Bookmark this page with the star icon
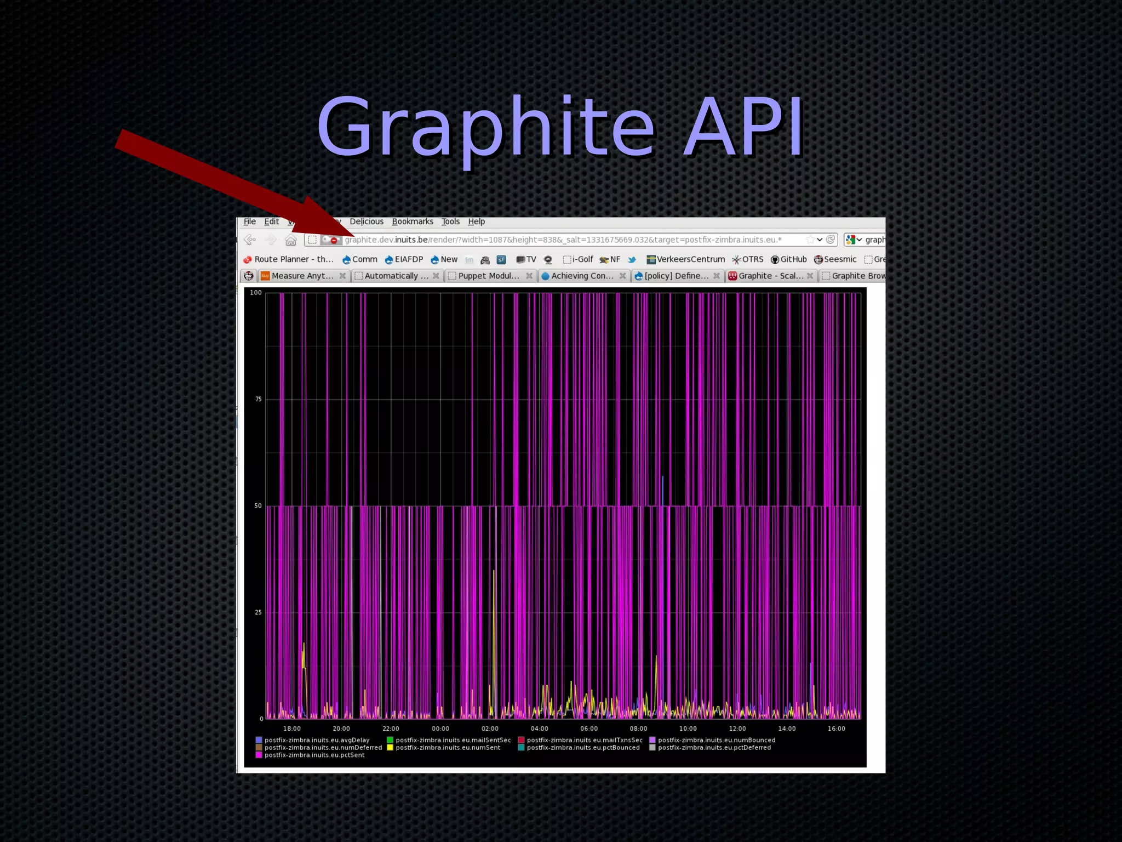This screenshot has width=1122, height=842. [x=810, y=240]
